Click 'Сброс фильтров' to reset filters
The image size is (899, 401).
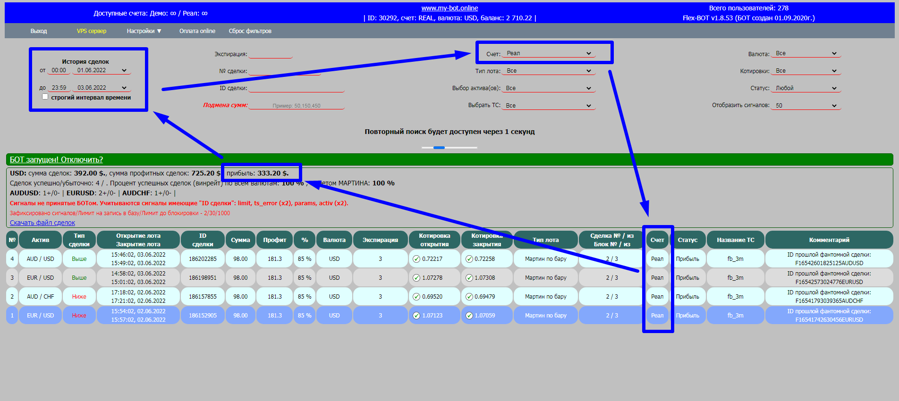250,31
